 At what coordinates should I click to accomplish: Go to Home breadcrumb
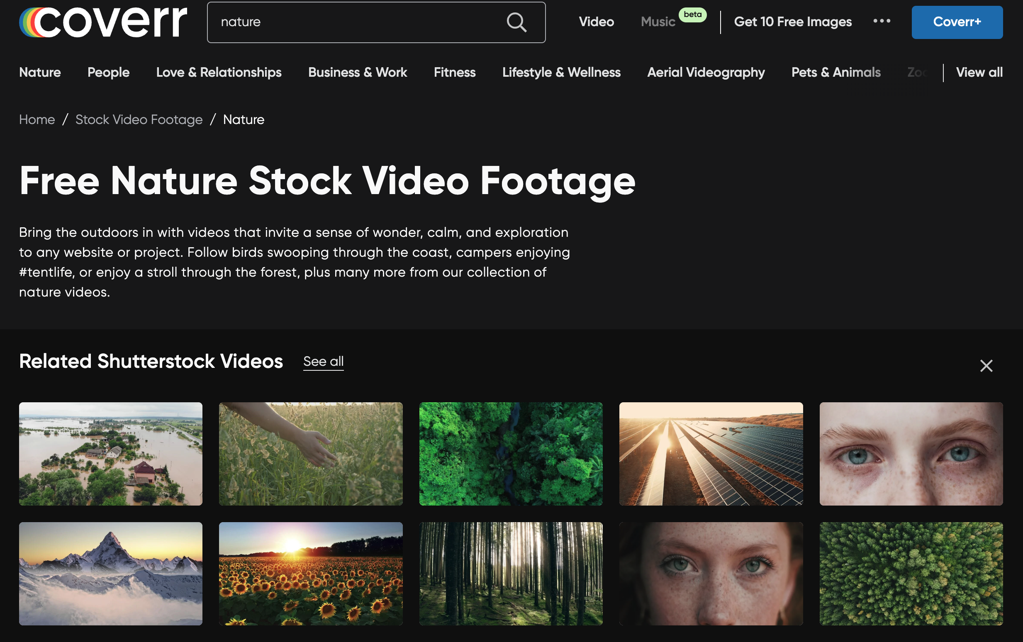[37, 120]
